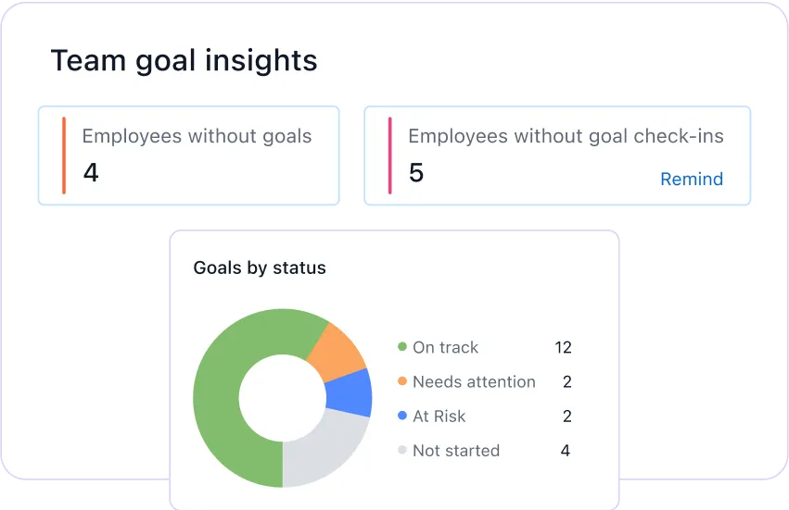Click the Team goal insights title
This screenshot has height=510, width=789.
pyautogui.click(x=184, y=60)
